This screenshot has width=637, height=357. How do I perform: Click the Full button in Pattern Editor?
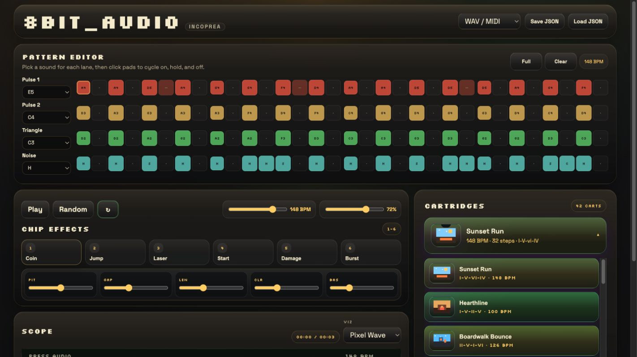[x=526, y=61]
